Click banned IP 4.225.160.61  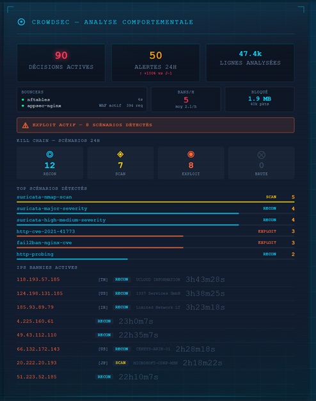[x=35, y=321]
